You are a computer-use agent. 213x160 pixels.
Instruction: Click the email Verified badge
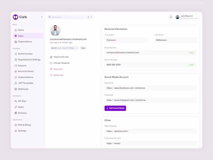pos(191,53)
